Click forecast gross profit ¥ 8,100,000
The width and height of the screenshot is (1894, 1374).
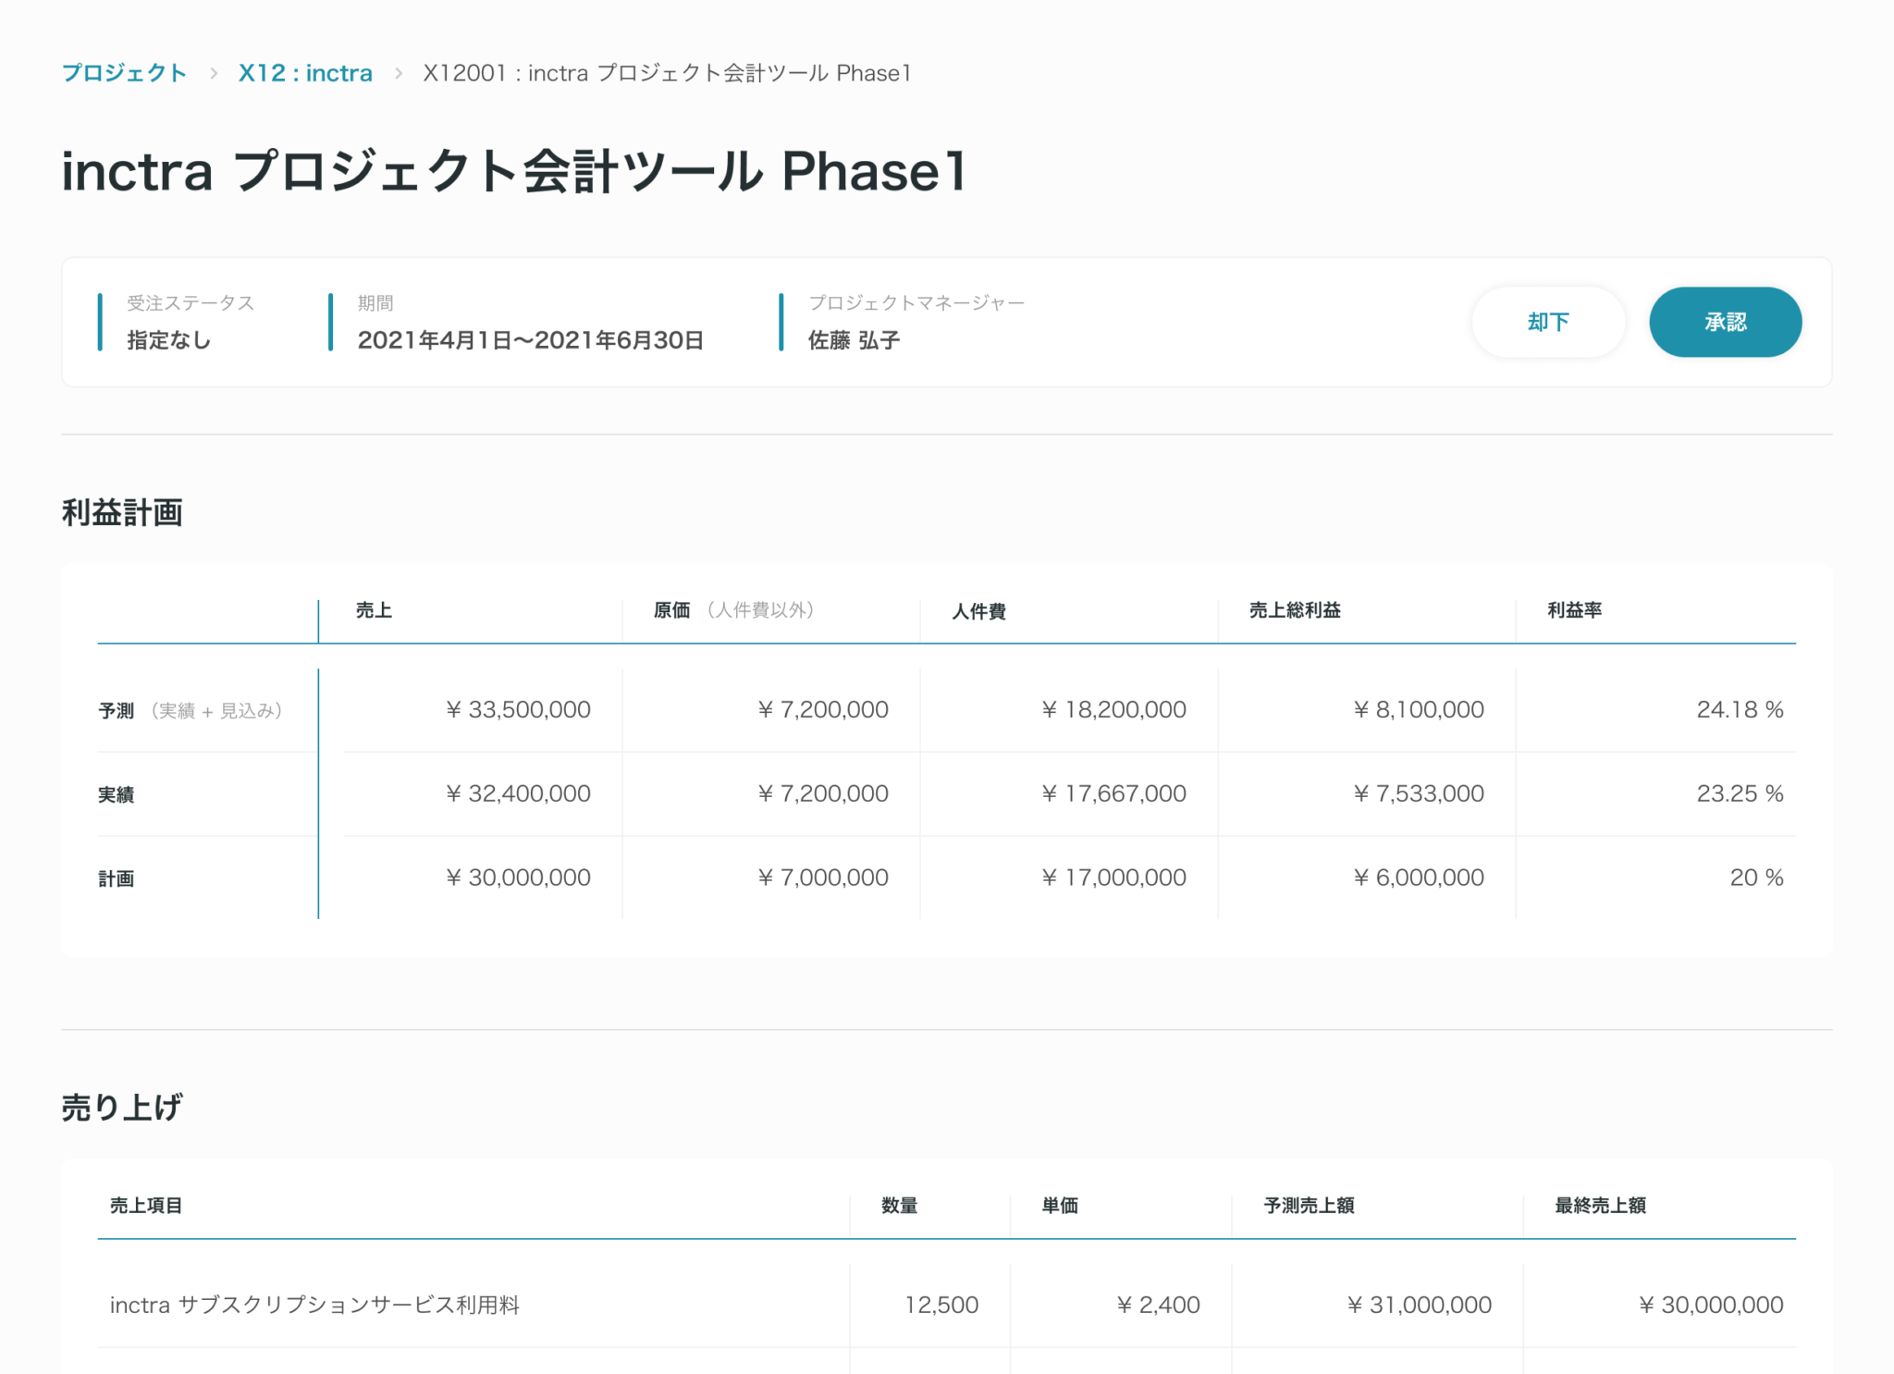coord(1419,709)
